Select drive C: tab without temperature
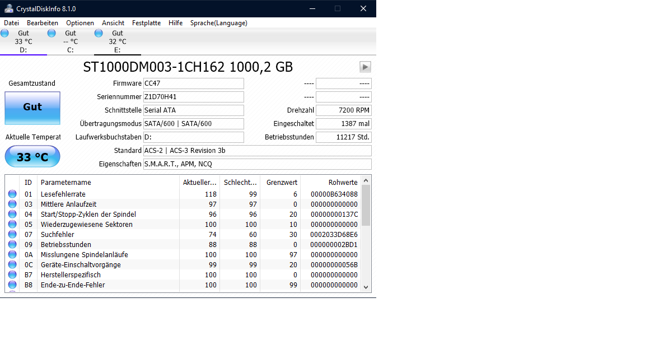 pyautogui.click(x=71, y=41)
